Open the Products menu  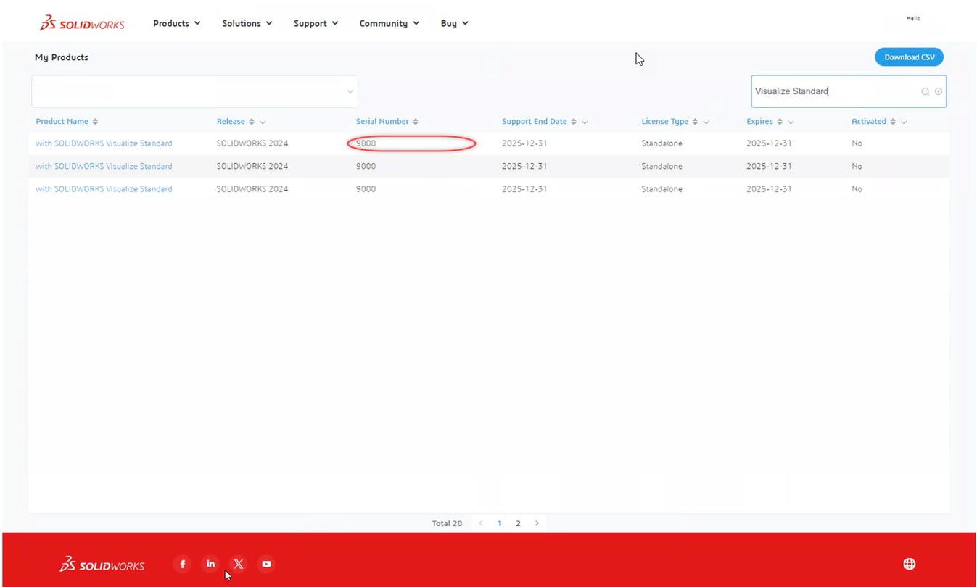(x=177, y=23)
